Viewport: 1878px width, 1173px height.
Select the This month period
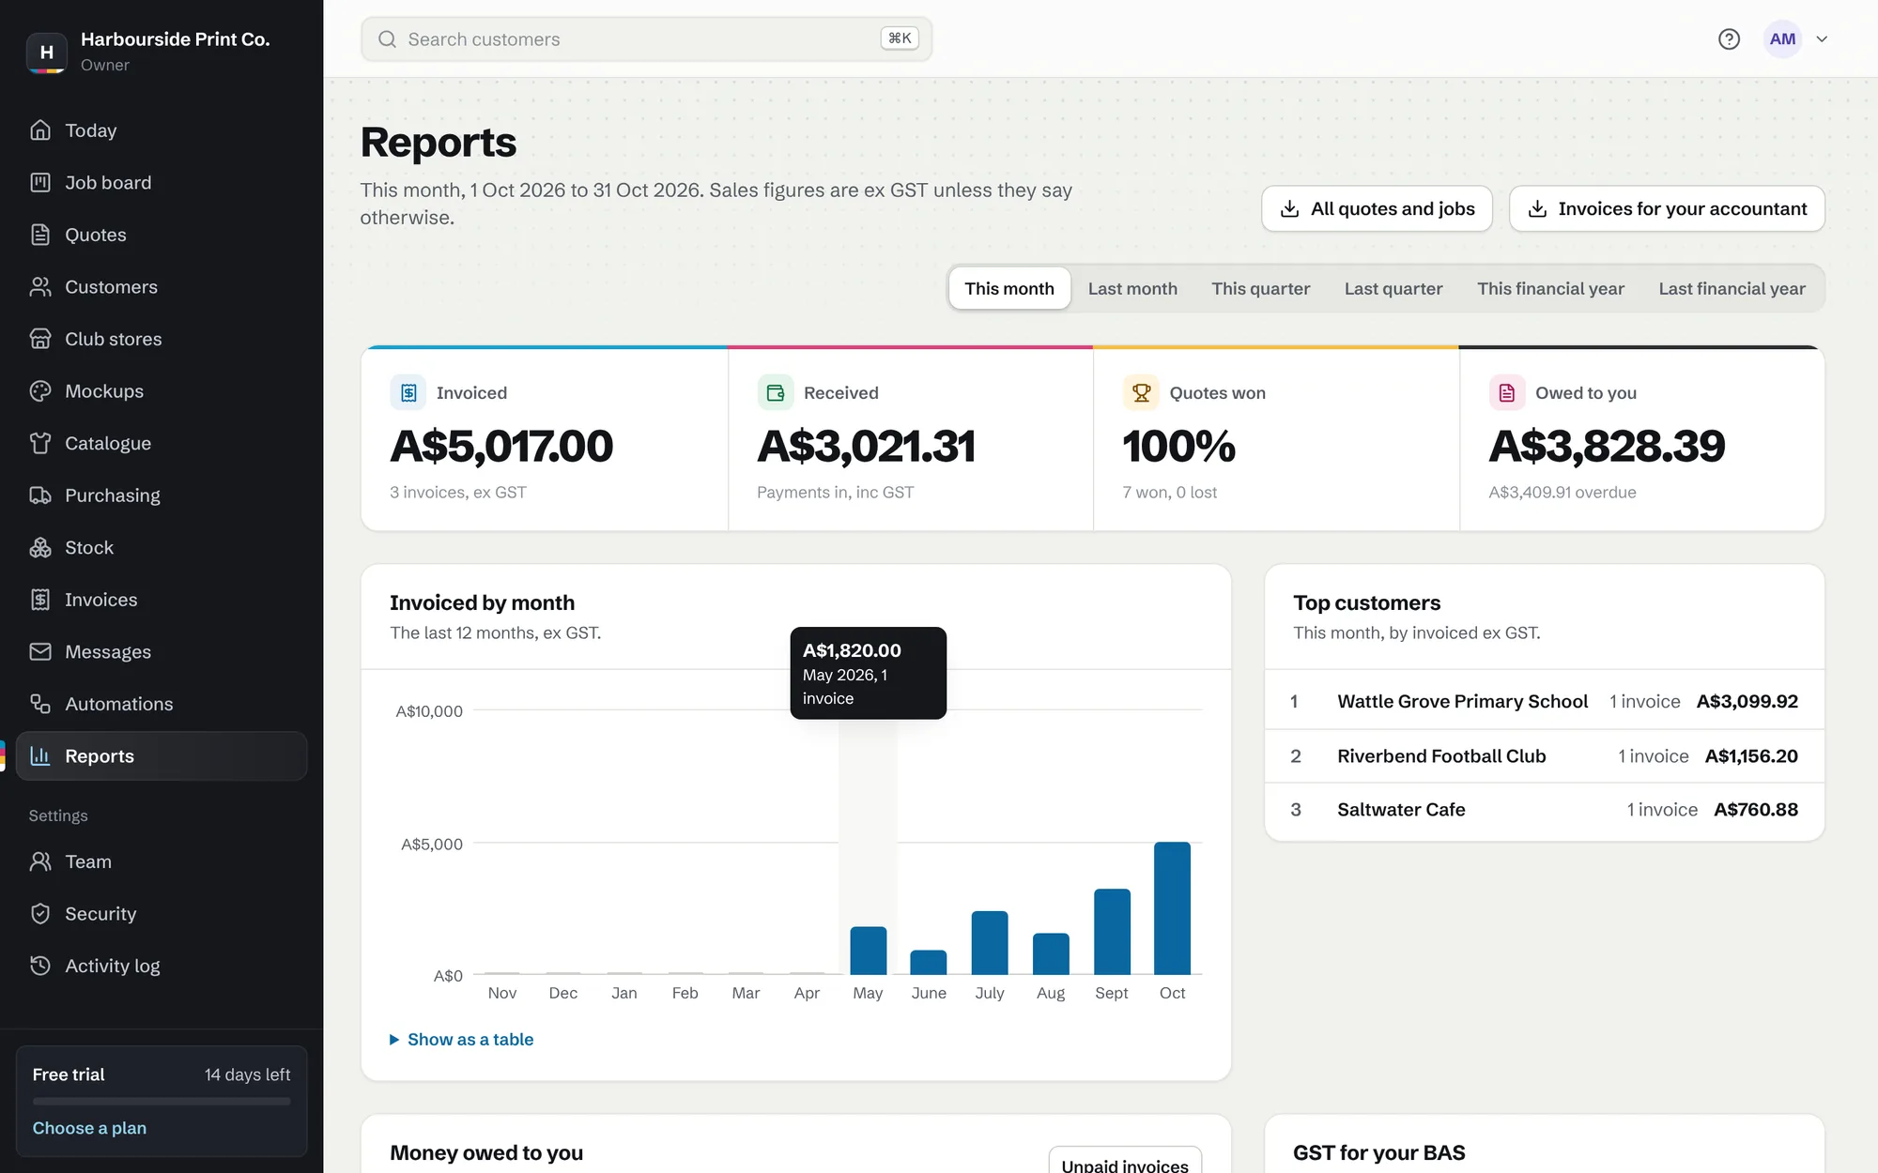pyautogui.click(x=1009, y=288)
